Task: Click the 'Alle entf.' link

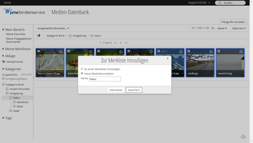Action: (x=27, y=74)
